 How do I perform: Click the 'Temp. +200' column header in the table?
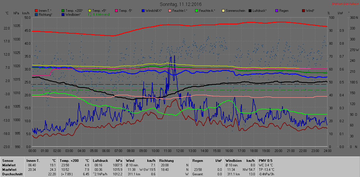(69, 161)
